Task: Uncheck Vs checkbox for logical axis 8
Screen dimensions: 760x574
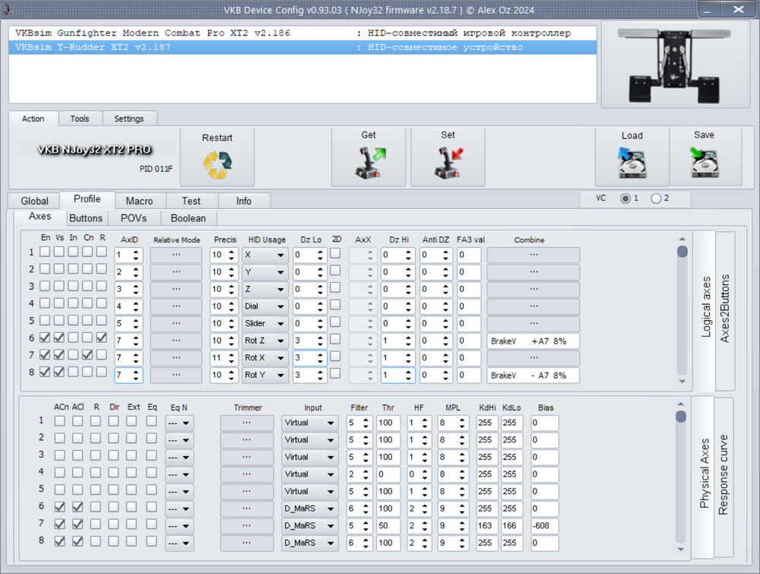Action: click(59, 372)
